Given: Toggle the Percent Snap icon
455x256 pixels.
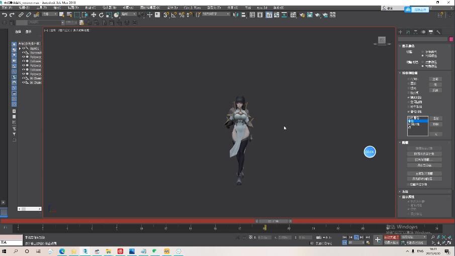Looking at the screenshot, I should (x=181, y=15).
